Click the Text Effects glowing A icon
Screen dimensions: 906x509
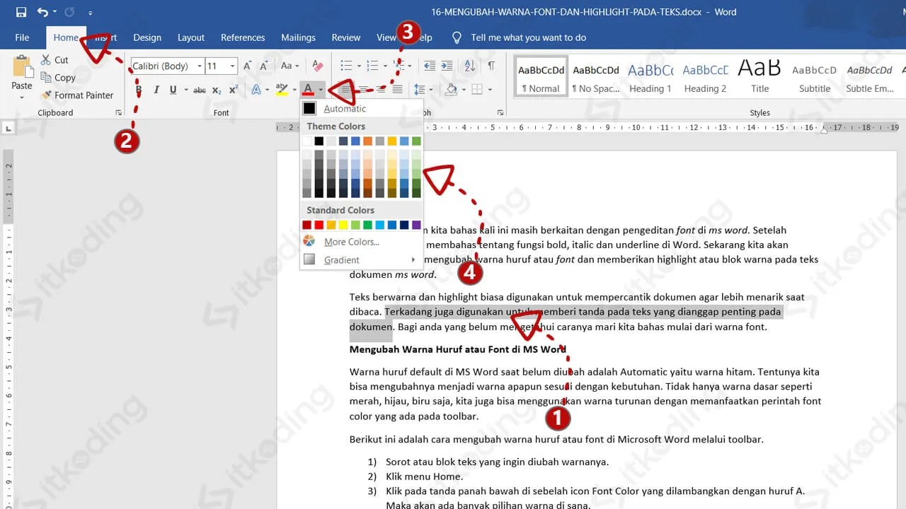point(256,90)
